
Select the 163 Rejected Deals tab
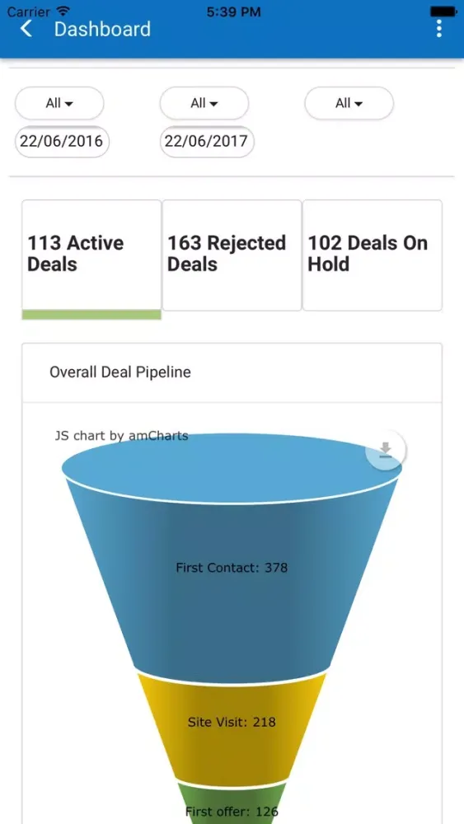232,255
